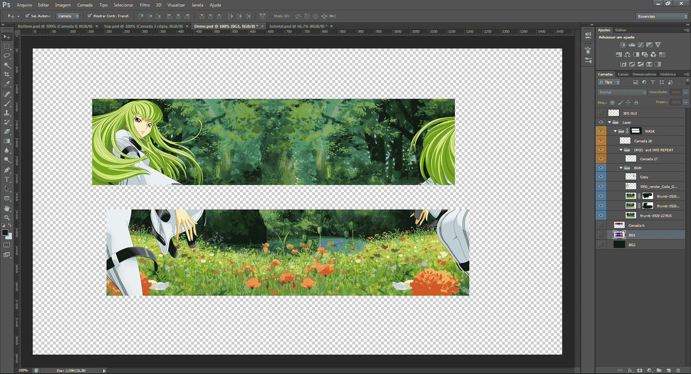Switch to the Bottom.psd document tab

pyautogui.click(x=55, y=26)
